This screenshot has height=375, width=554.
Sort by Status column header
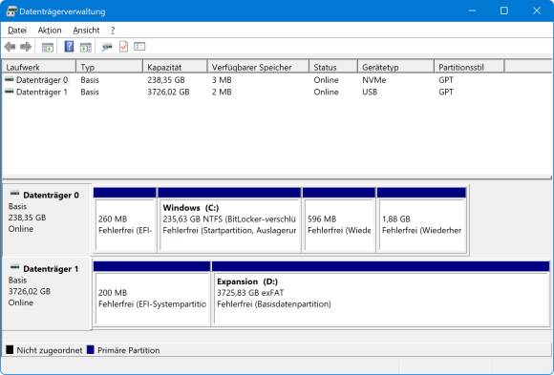[333, 67]
